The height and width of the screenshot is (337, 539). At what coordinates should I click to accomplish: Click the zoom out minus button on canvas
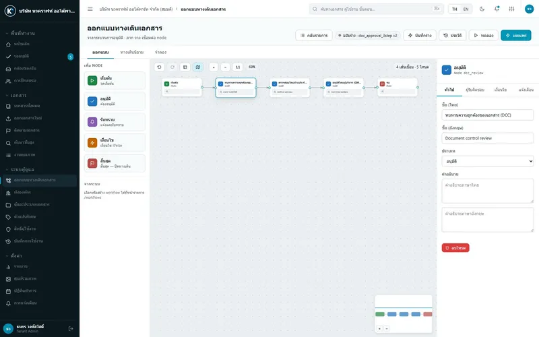(225, 67)
